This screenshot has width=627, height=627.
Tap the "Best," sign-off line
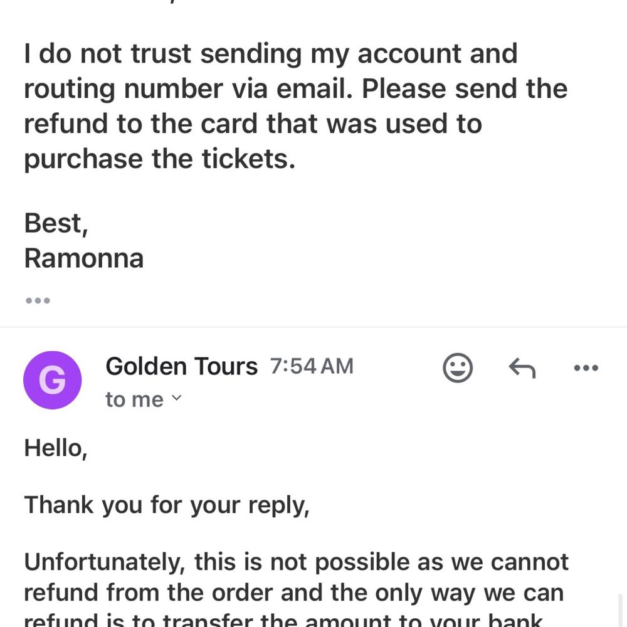tap(56, 223)
